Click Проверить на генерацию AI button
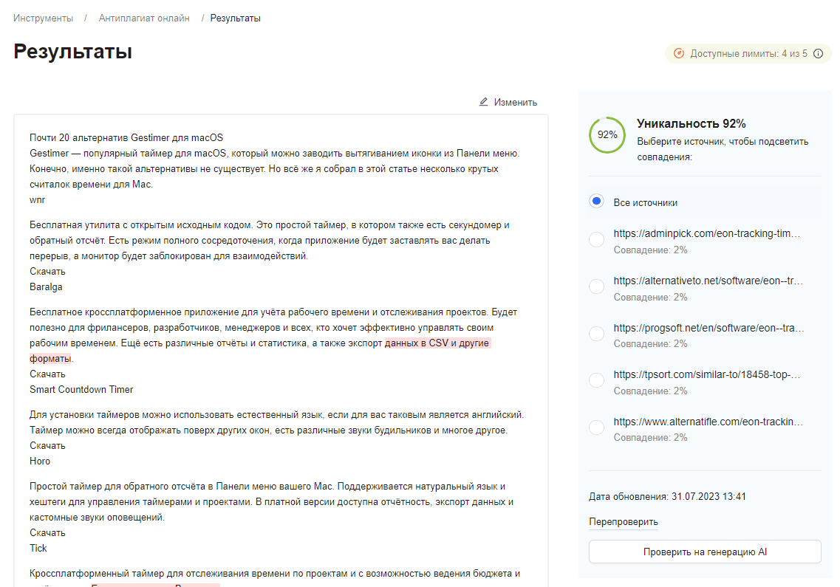This screenshot has width=840, height=587. coord(705,552)
